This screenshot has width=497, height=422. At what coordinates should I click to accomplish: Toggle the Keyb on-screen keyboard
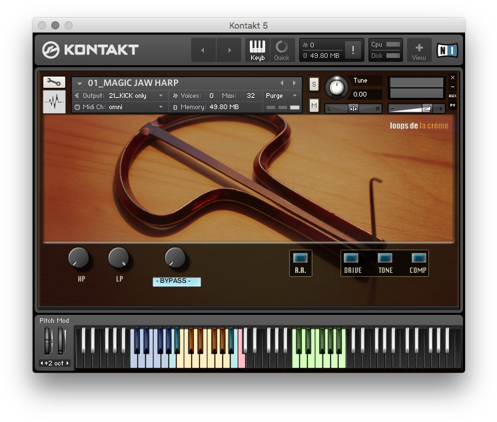click(x=257, y=50)
